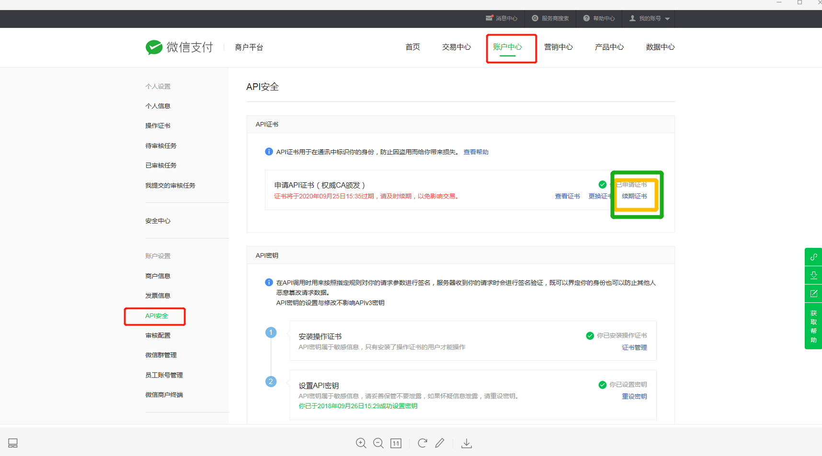Click the 查看证书 link
Image resolution: width=822 pixels, height=456 pixels.
pyautogui.click(x=567, y=196)
